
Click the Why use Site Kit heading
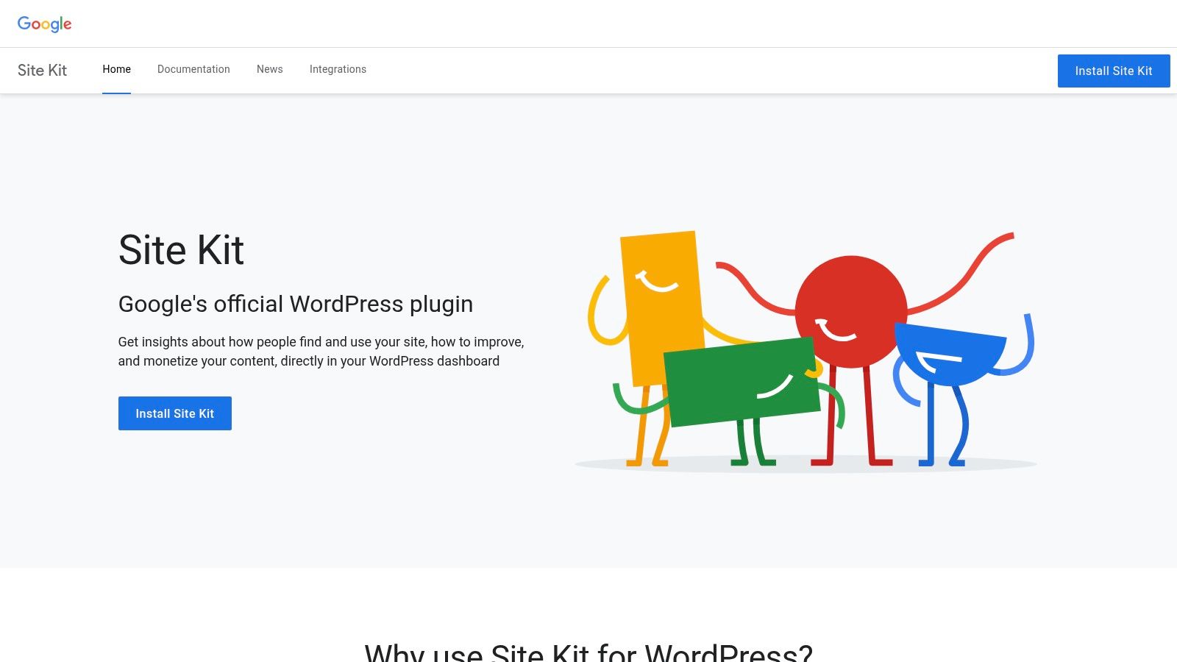(x=588, y=651)
